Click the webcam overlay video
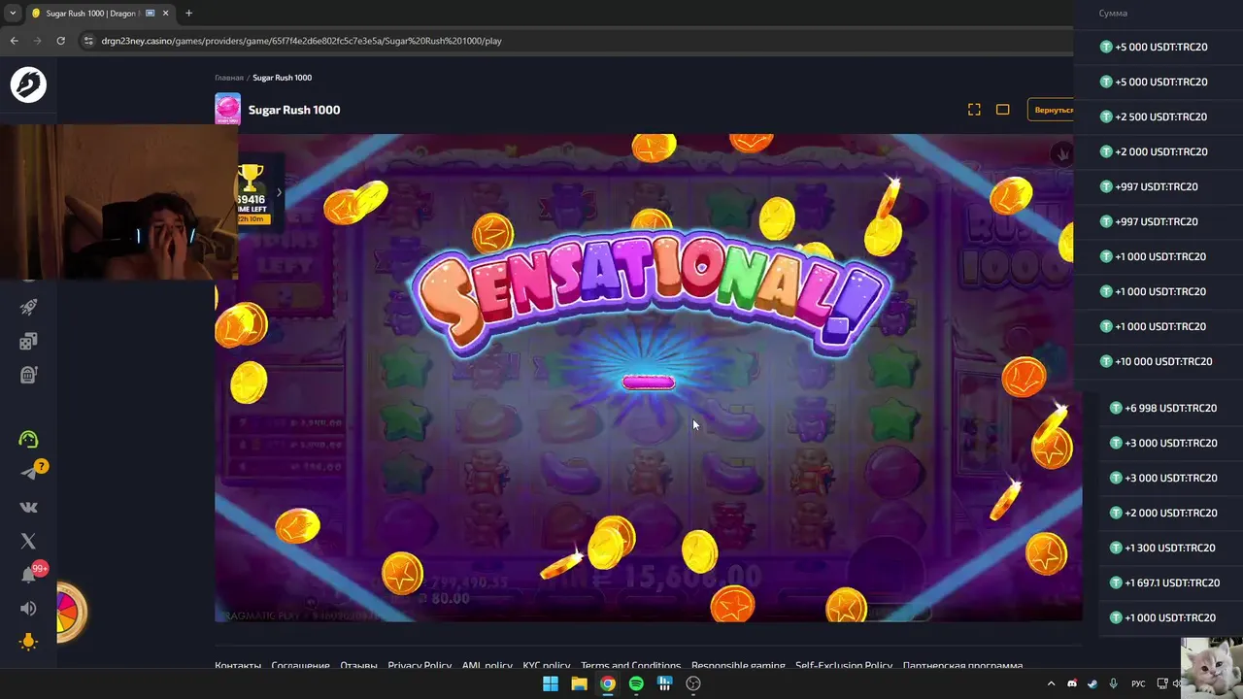Image resolution: width=1243 pixels, height=699 pixels. click(118, 202)
